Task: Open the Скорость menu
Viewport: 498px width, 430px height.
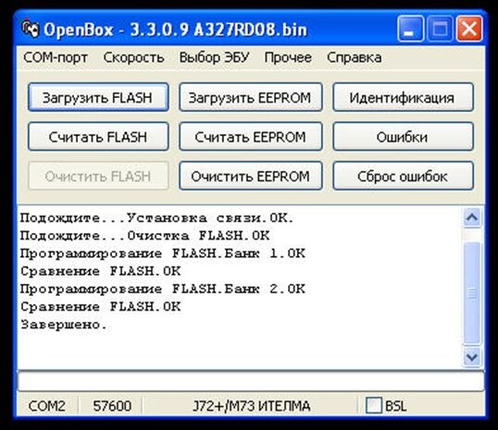Action: [133, 57]
